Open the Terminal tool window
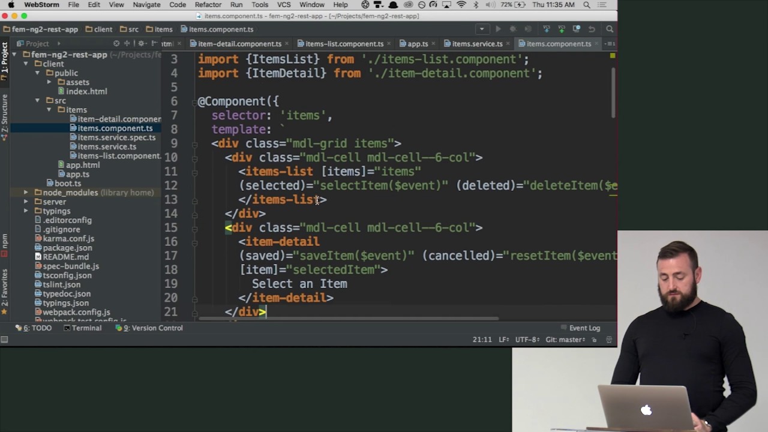Screen dimensions: 768x432 click(82, 328)
